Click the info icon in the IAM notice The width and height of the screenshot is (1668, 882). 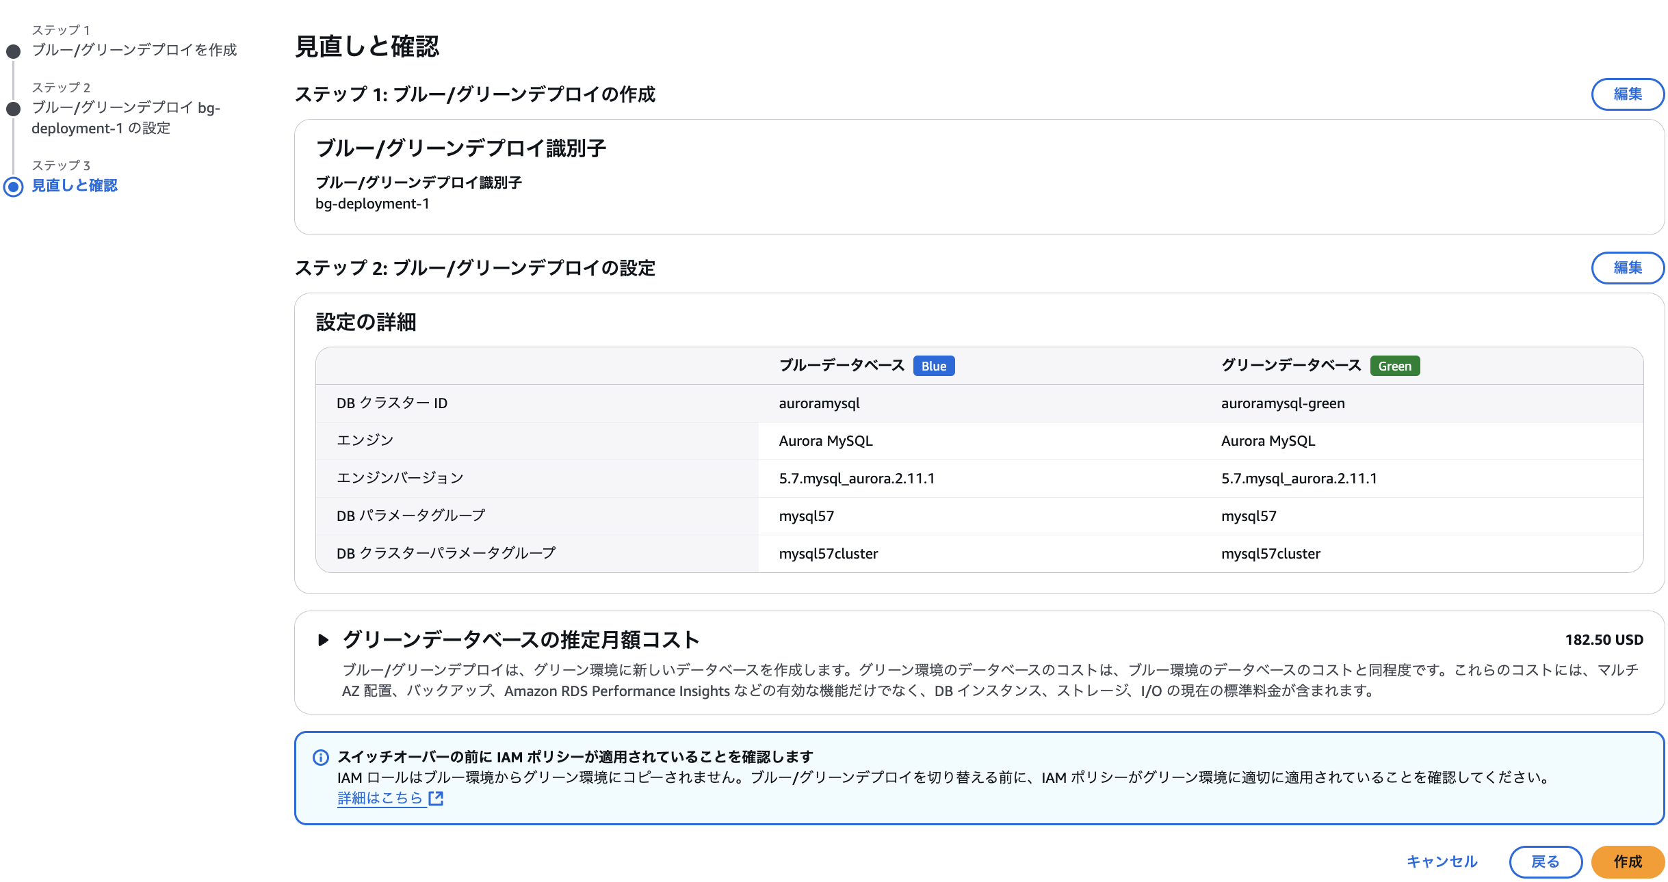click(x=320, y=757)
